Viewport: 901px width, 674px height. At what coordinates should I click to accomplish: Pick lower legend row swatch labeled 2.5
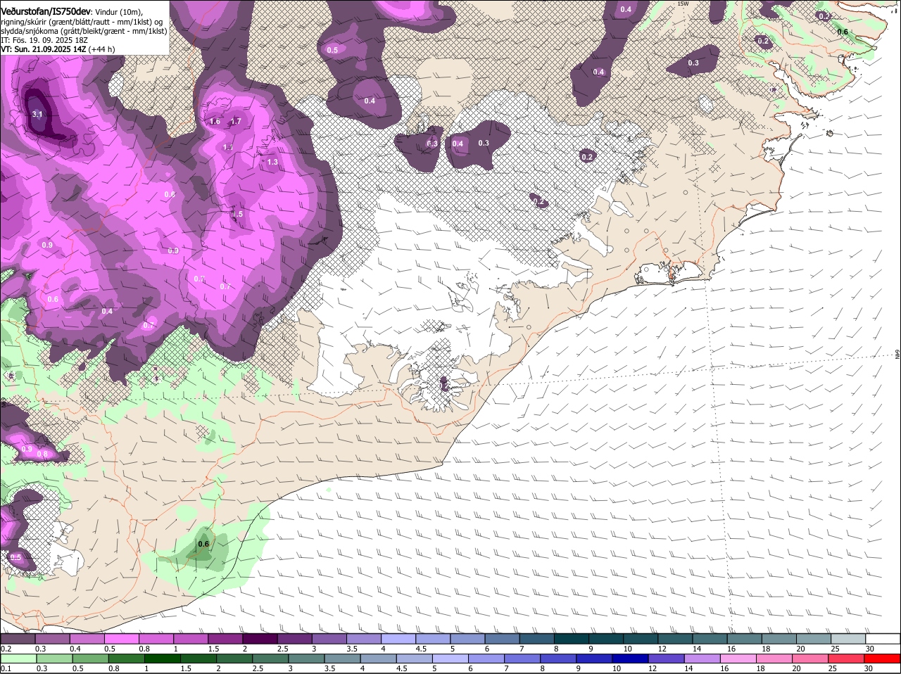(x=270, y=659)
